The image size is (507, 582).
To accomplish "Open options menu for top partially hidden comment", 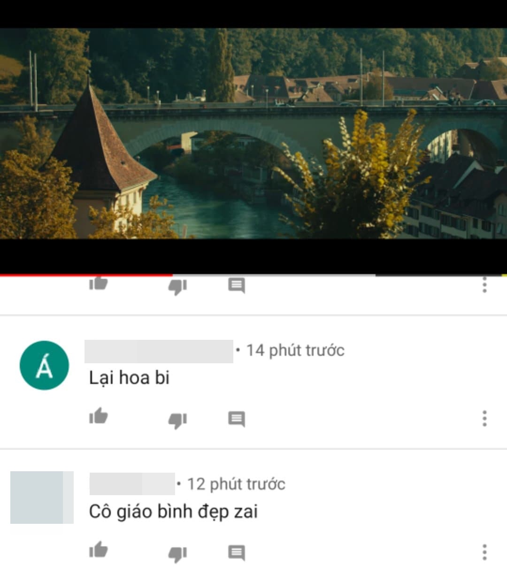I will pos(484,285).
